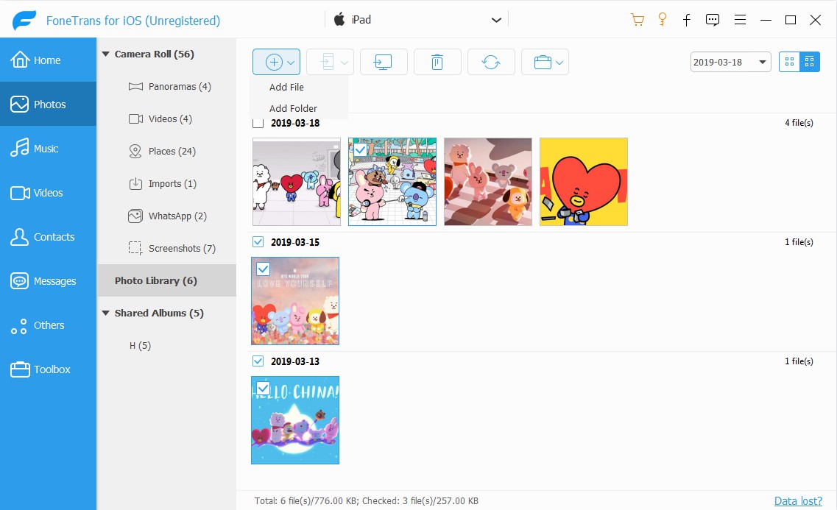Click the Camera Roll (56) label

[x=155, y=54]
